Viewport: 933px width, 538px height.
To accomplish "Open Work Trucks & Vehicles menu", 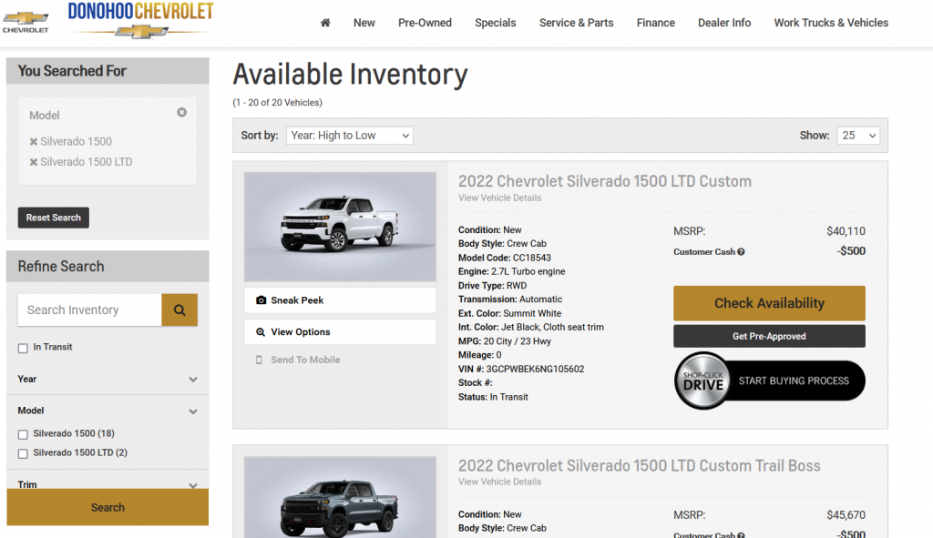I will point(831,23).
